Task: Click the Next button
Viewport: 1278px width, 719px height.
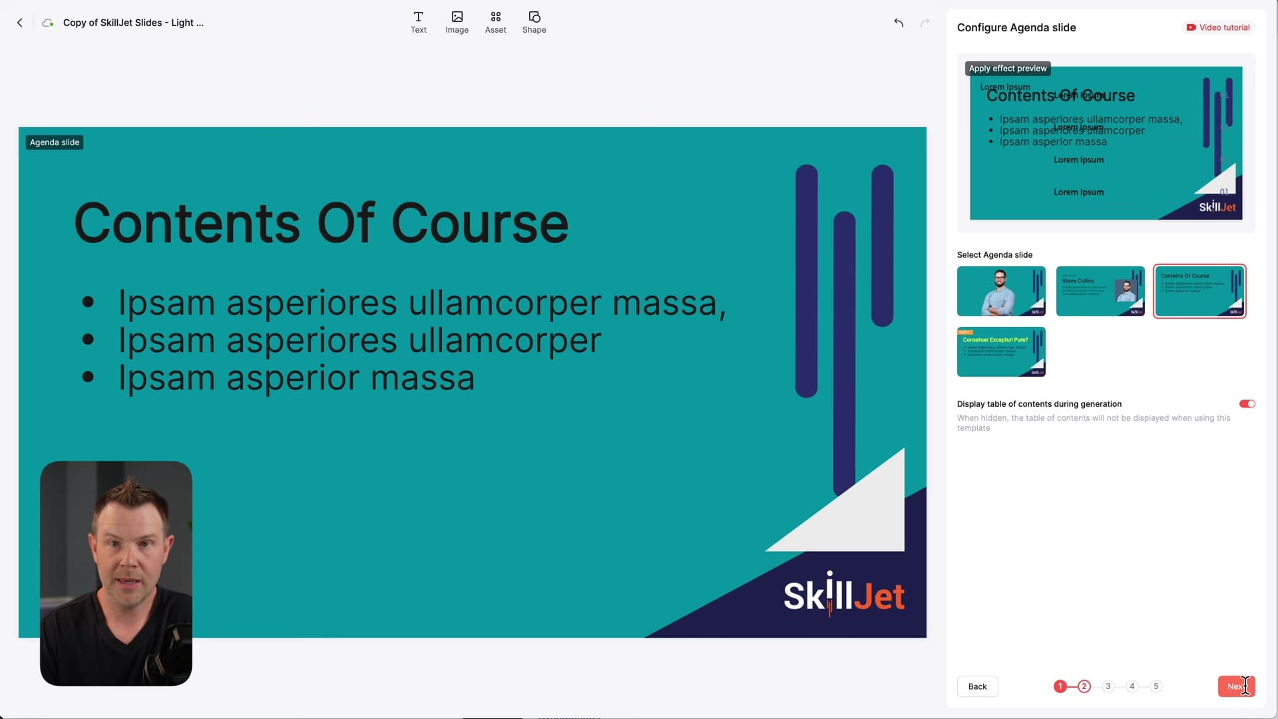Action: pyautogui.click(x=1236, y=686)
